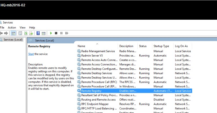Select Remote Procedure Call (RP... locator service name
The height and width of the screenshot is (113, 217).
[99, 86]
